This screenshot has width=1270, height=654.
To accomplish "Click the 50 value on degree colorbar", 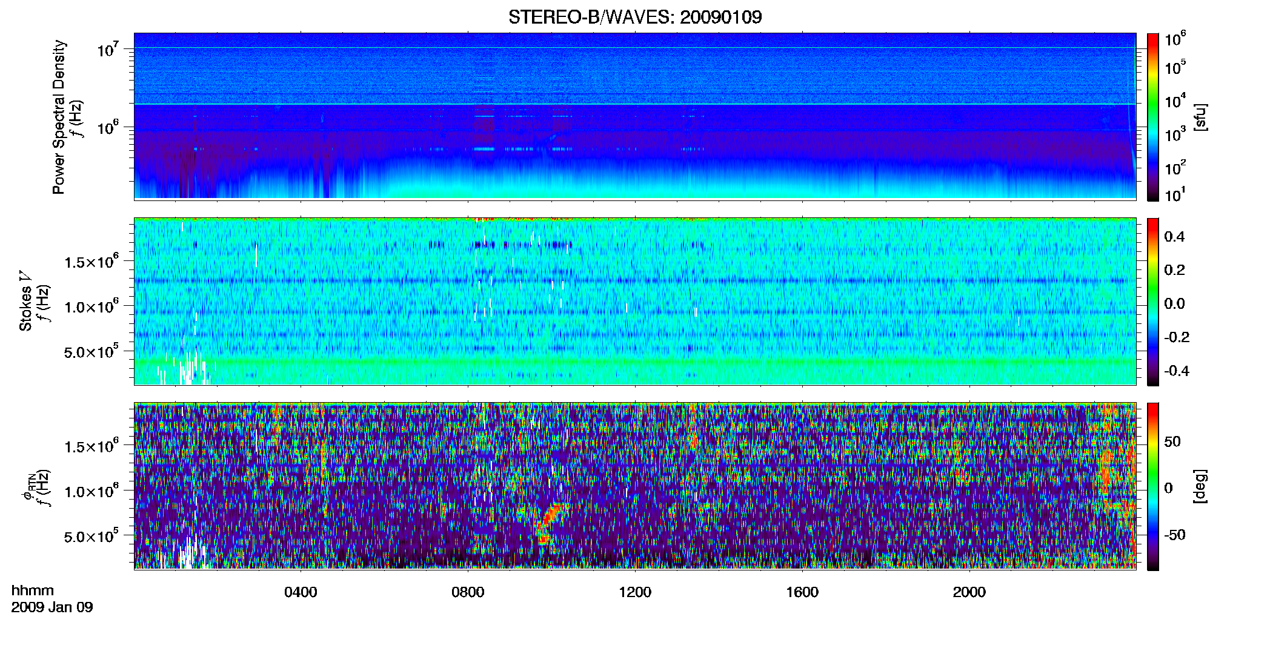I will [1172, 441].
